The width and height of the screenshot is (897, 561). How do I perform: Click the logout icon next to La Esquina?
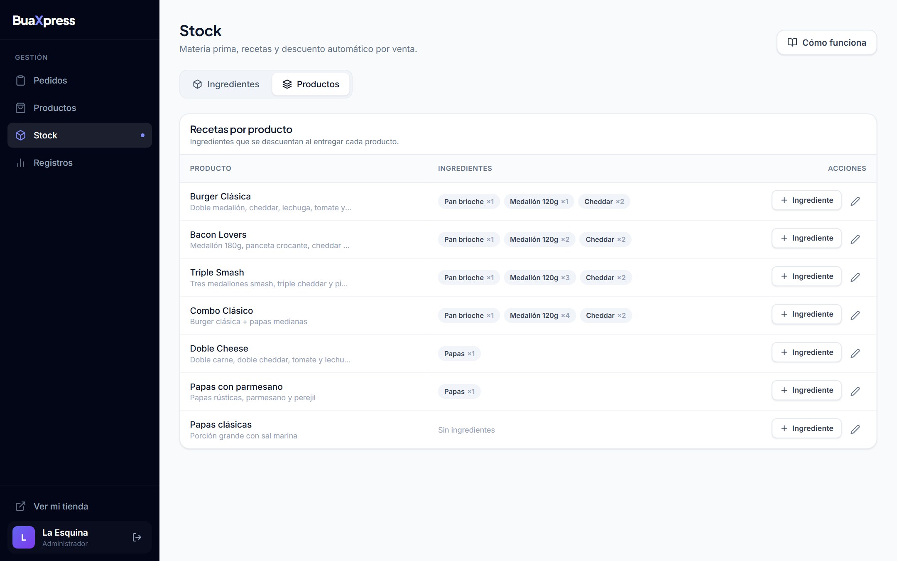[137, 537]
